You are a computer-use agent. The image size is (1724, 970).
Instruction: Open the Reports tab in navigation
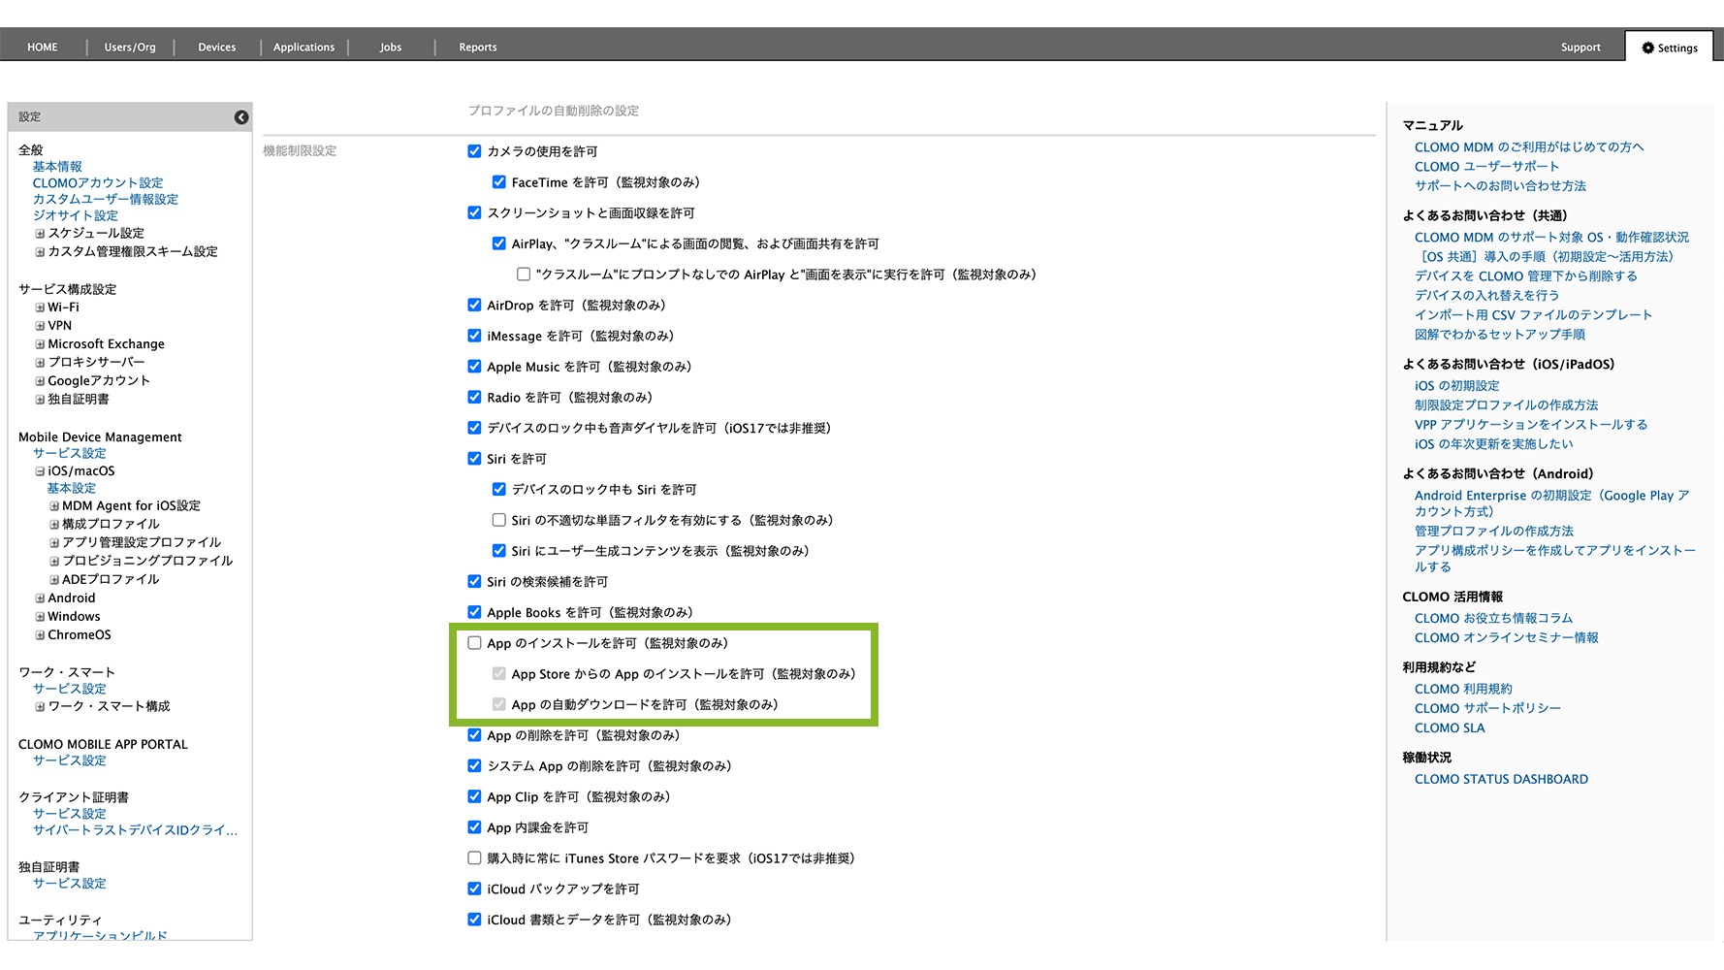477,48
